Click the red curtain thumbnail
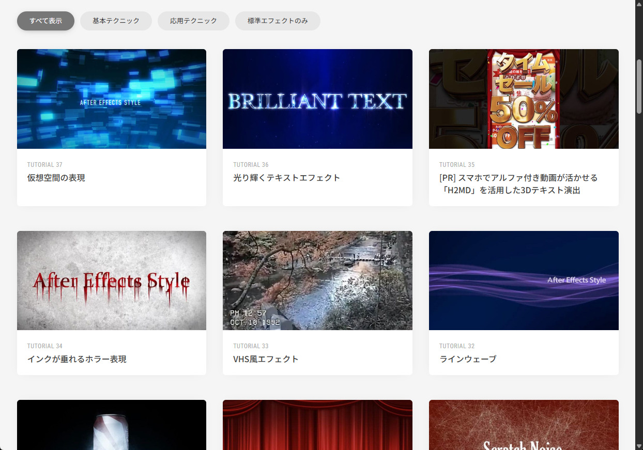Viewport: 643px width, 450px height. pyautogui.click(x=317, y=425)
